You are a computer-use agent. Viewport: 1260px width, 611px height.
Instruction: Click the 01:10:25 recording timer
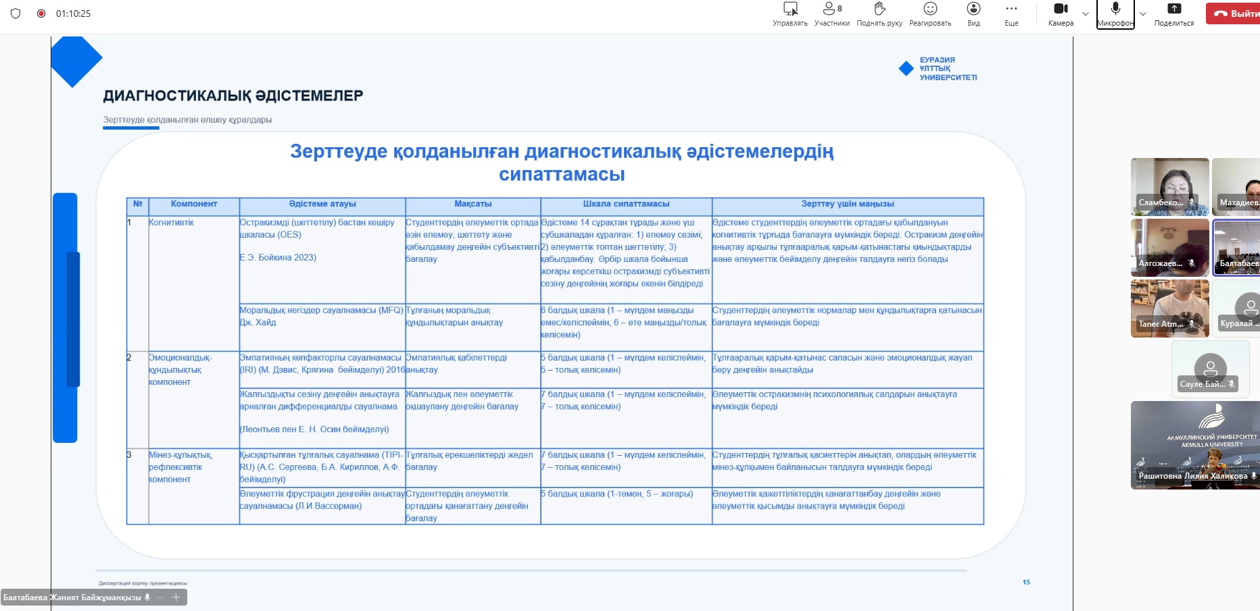(x=73, y=14)
